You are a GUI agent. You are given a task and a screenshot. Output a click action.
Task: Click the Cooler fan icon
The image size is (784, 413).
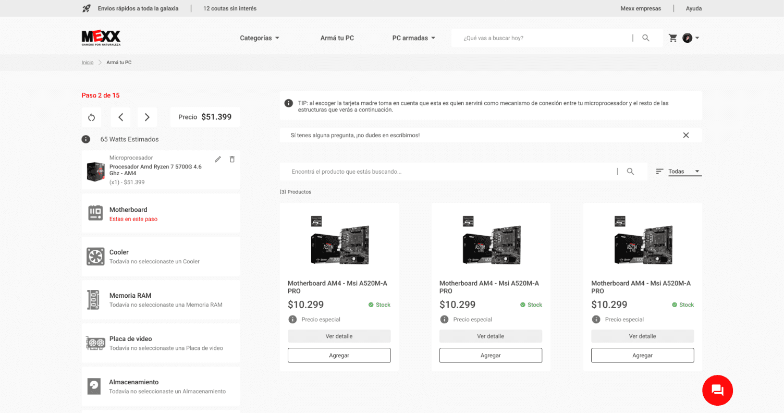coord(95,256)
